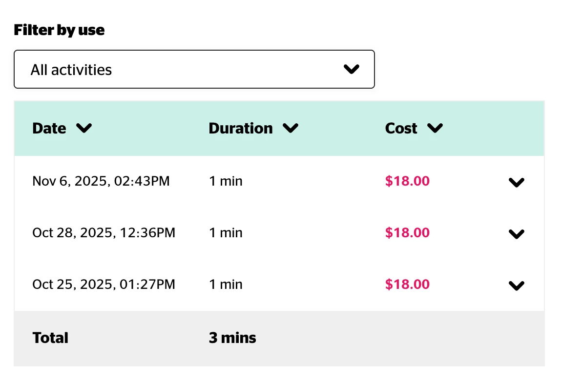Open the All activities filter dropdown
This screenshot has height=380, width=582.
[194, 69]
